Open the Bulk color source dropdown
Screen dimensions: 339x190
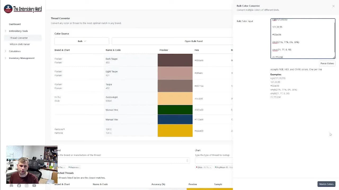click(82, 41)
